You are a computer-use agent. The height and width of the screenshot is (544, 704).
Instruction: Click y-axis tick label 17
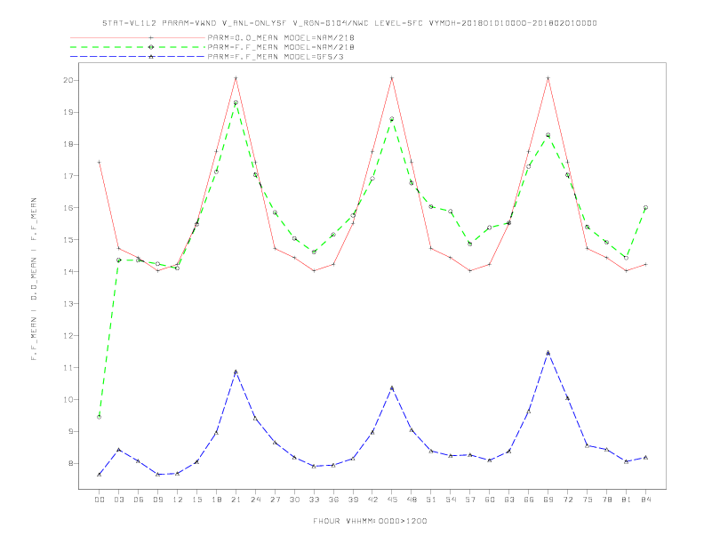pos(68,176)
